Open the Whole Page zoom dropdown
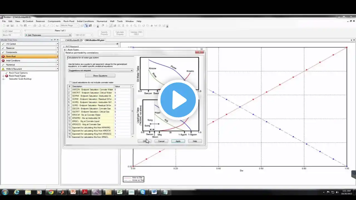 pyautogui.click(x=70, y=26)
